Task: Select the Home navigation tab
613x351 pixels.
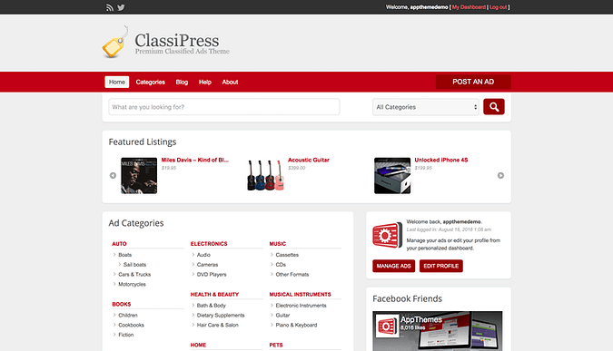Action: coord(117,82)
